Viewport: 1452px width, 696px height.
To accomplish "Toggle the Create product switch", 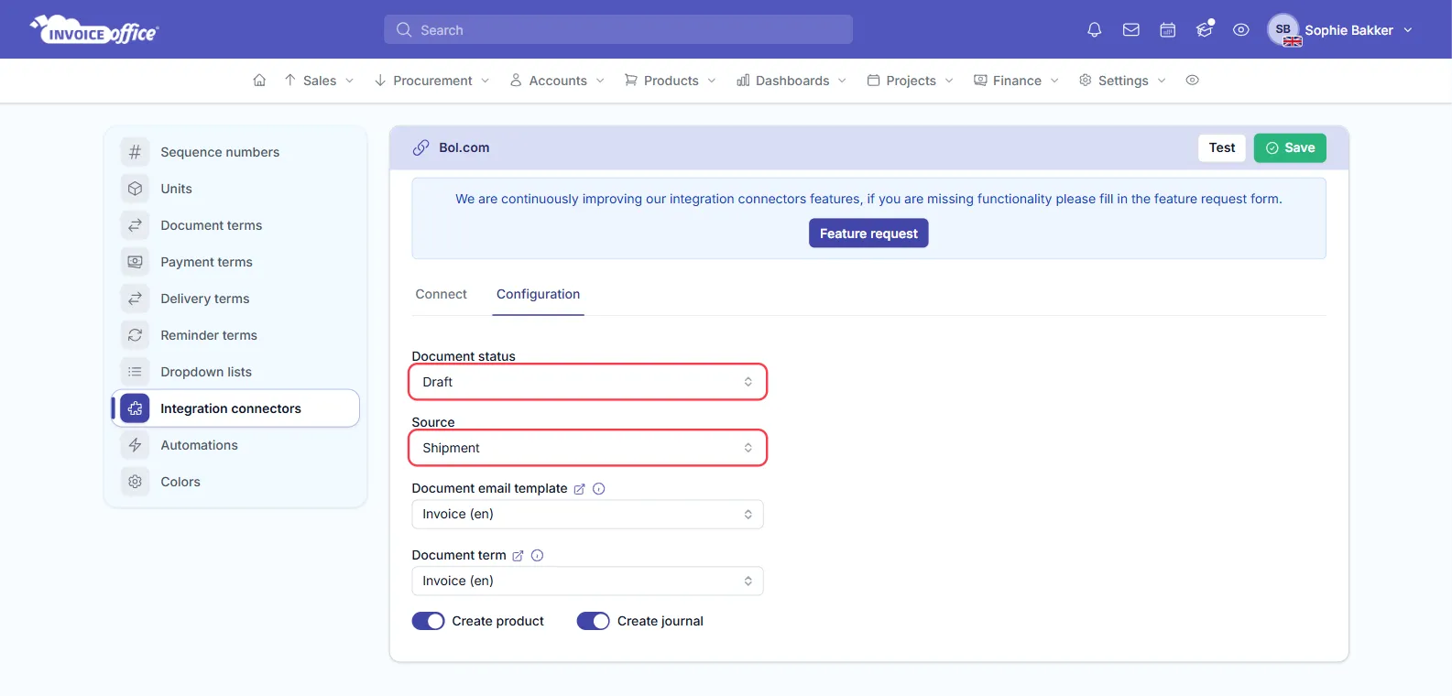I will 428,621.
